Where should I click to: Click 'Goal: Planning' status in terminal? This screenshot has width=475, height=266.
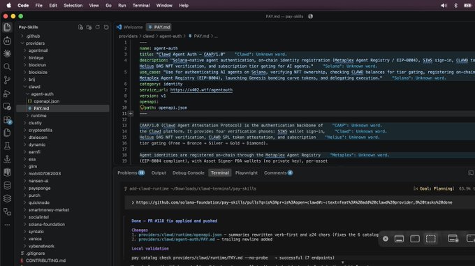coord(436,189)
